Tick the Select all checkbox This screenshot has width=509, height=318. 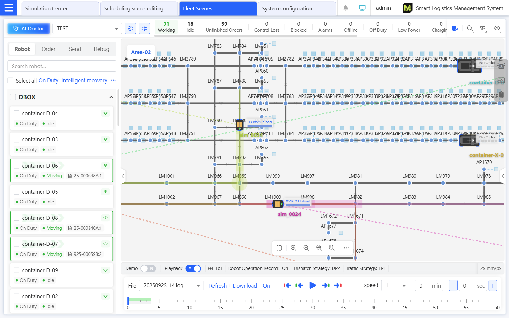(10, 80)
